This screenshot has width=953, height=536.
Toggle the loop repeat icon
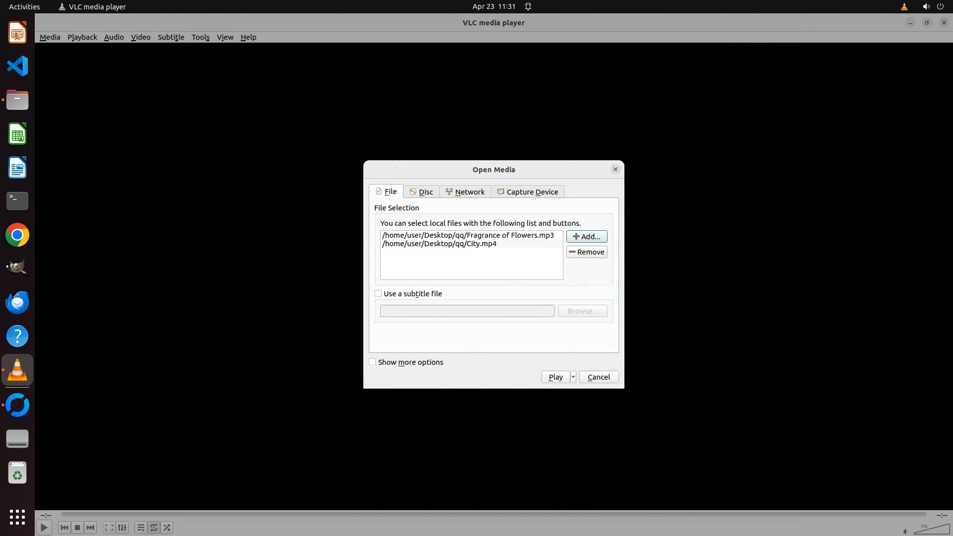coord(154,528)
